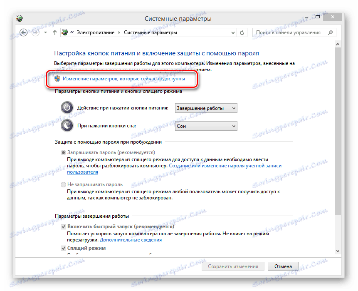Screen dimensions: 358x291
Task: Click the scrollbar down arrow
Action: coord(338,251)
